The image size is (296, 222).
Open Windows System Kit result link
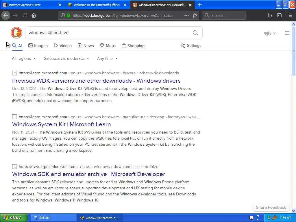pos(61,124)
